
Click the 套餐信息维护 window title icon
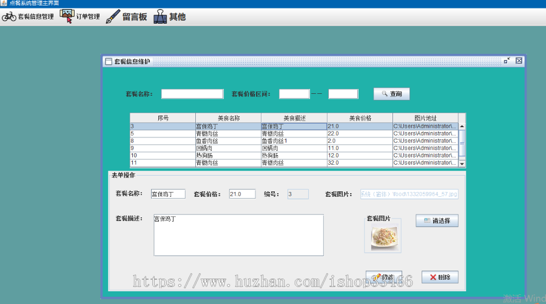coord(109,61)
